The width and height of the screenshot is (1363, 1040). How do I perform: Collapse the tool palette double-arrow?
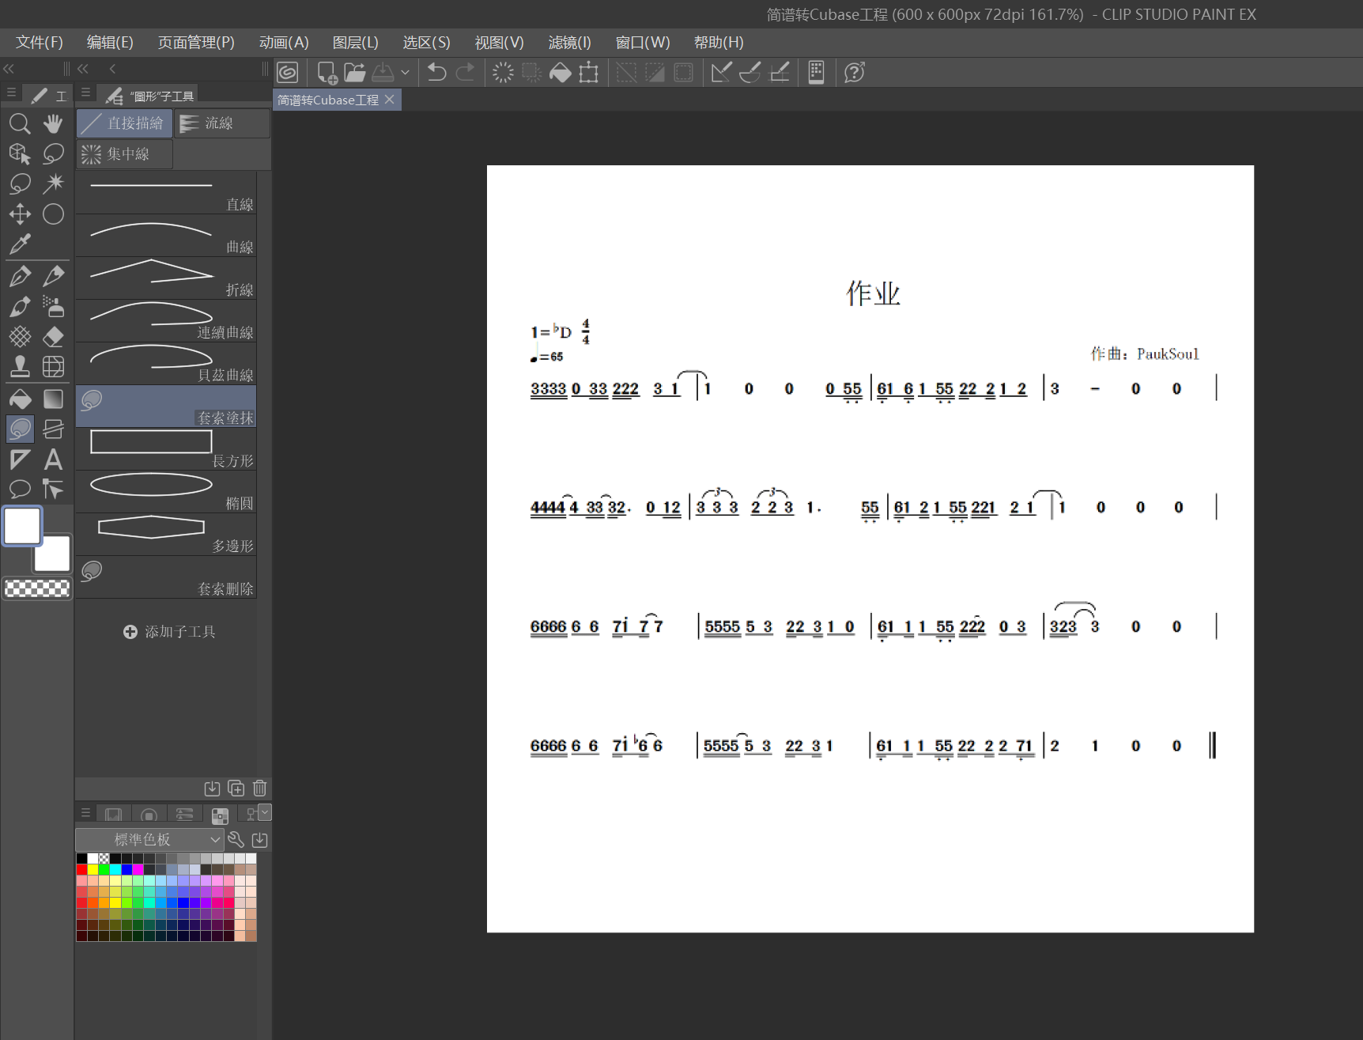click(x=9, y=69)
